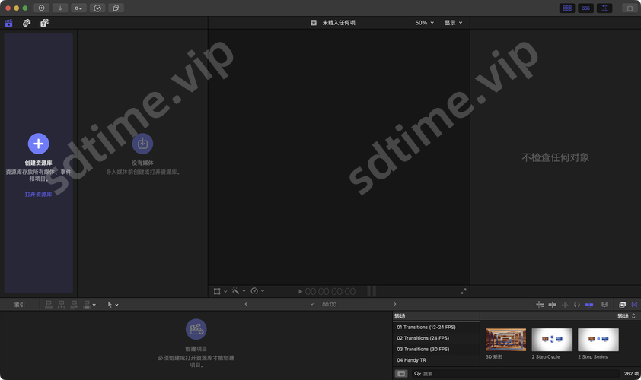The image size is (641, 380).
Task: Click the Create Library plus icon
Action: [x=38, y=143]
